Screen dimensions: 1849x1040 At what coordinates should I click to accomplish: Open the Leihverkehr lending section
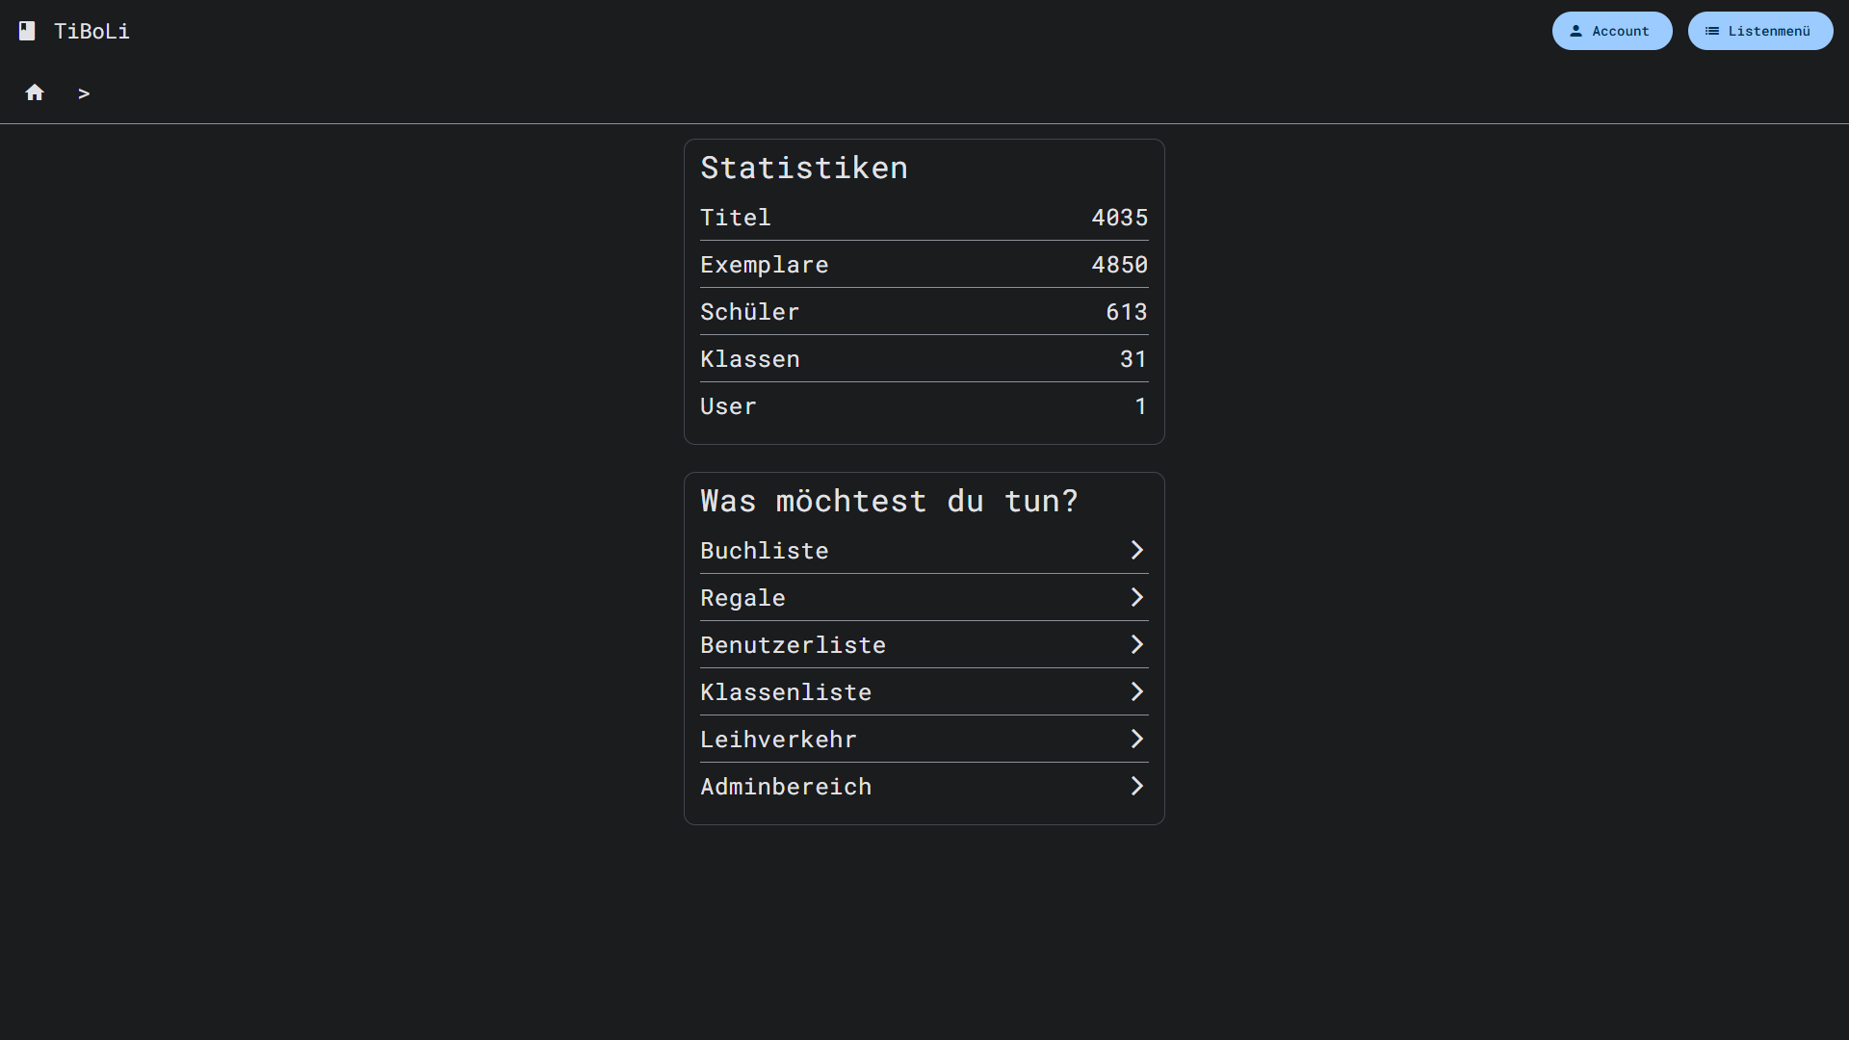coord(778,740)
